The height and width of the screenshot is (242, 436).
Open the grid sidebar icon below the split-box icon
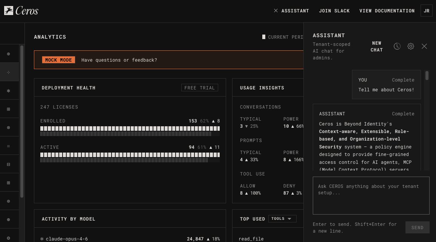click(x=8, y=183)
